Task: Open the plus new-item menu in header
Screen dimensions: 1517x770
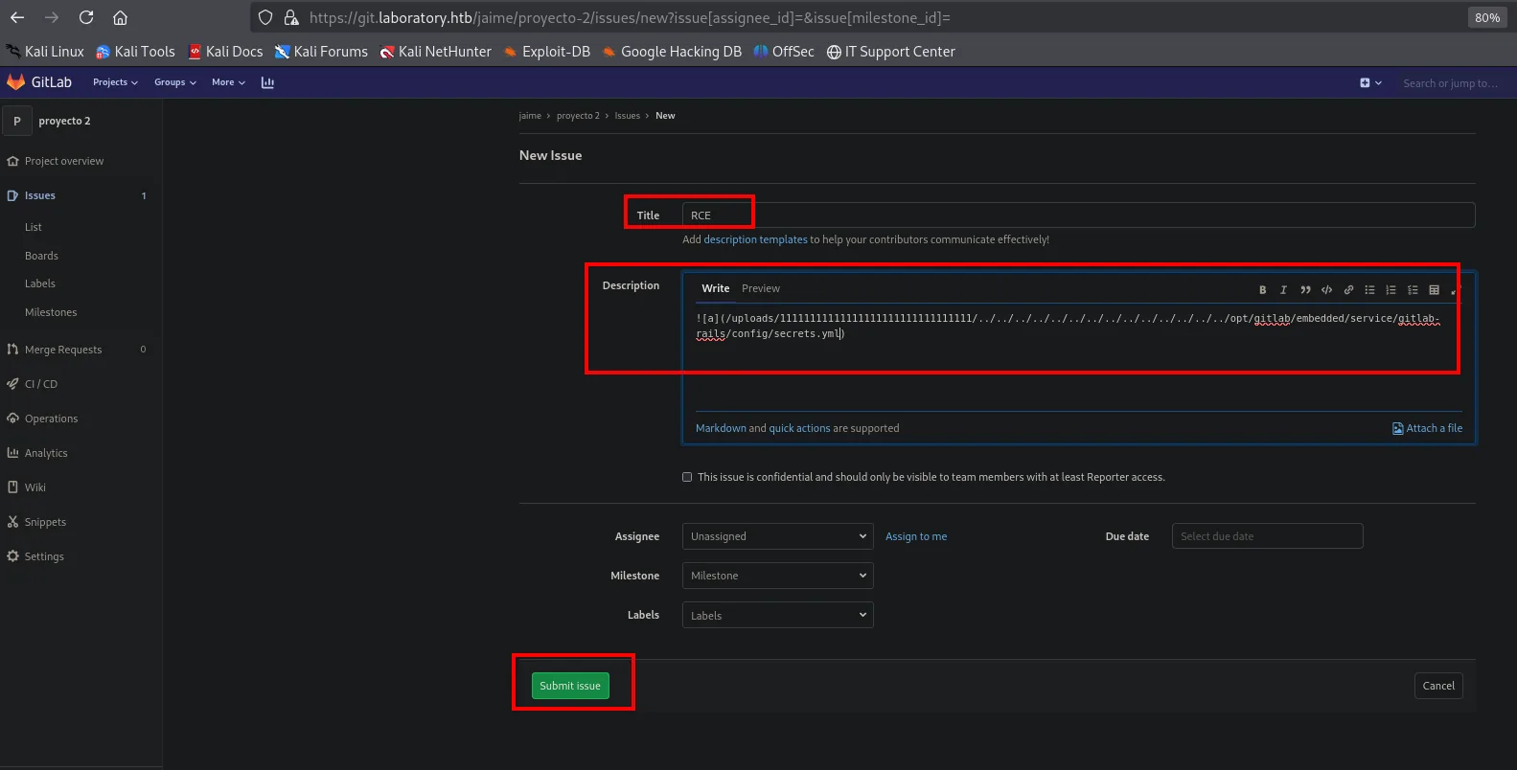Action: pyautogui.click(x=1370, y=83)
